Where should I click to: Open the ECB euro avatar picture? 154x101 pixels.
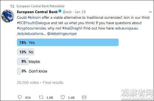pyautogui.click(x=8, y=16)
